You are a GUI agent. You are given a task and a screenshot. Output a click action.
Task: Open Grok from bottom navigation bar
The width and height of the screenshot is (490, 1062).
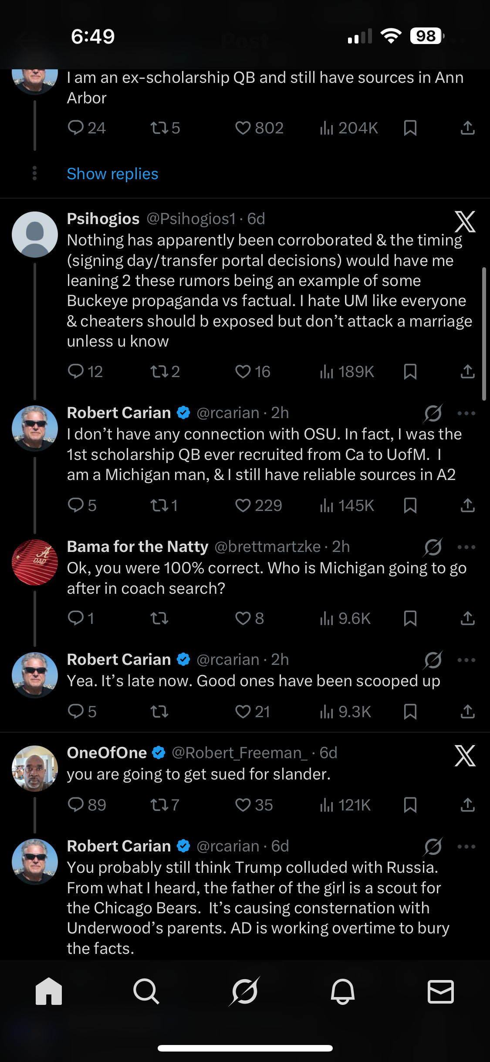tap(245, 991)
